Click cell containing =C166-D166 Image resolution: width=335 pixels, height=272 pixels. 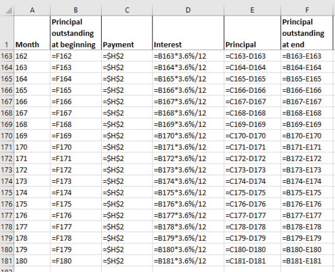pos(252,90)
